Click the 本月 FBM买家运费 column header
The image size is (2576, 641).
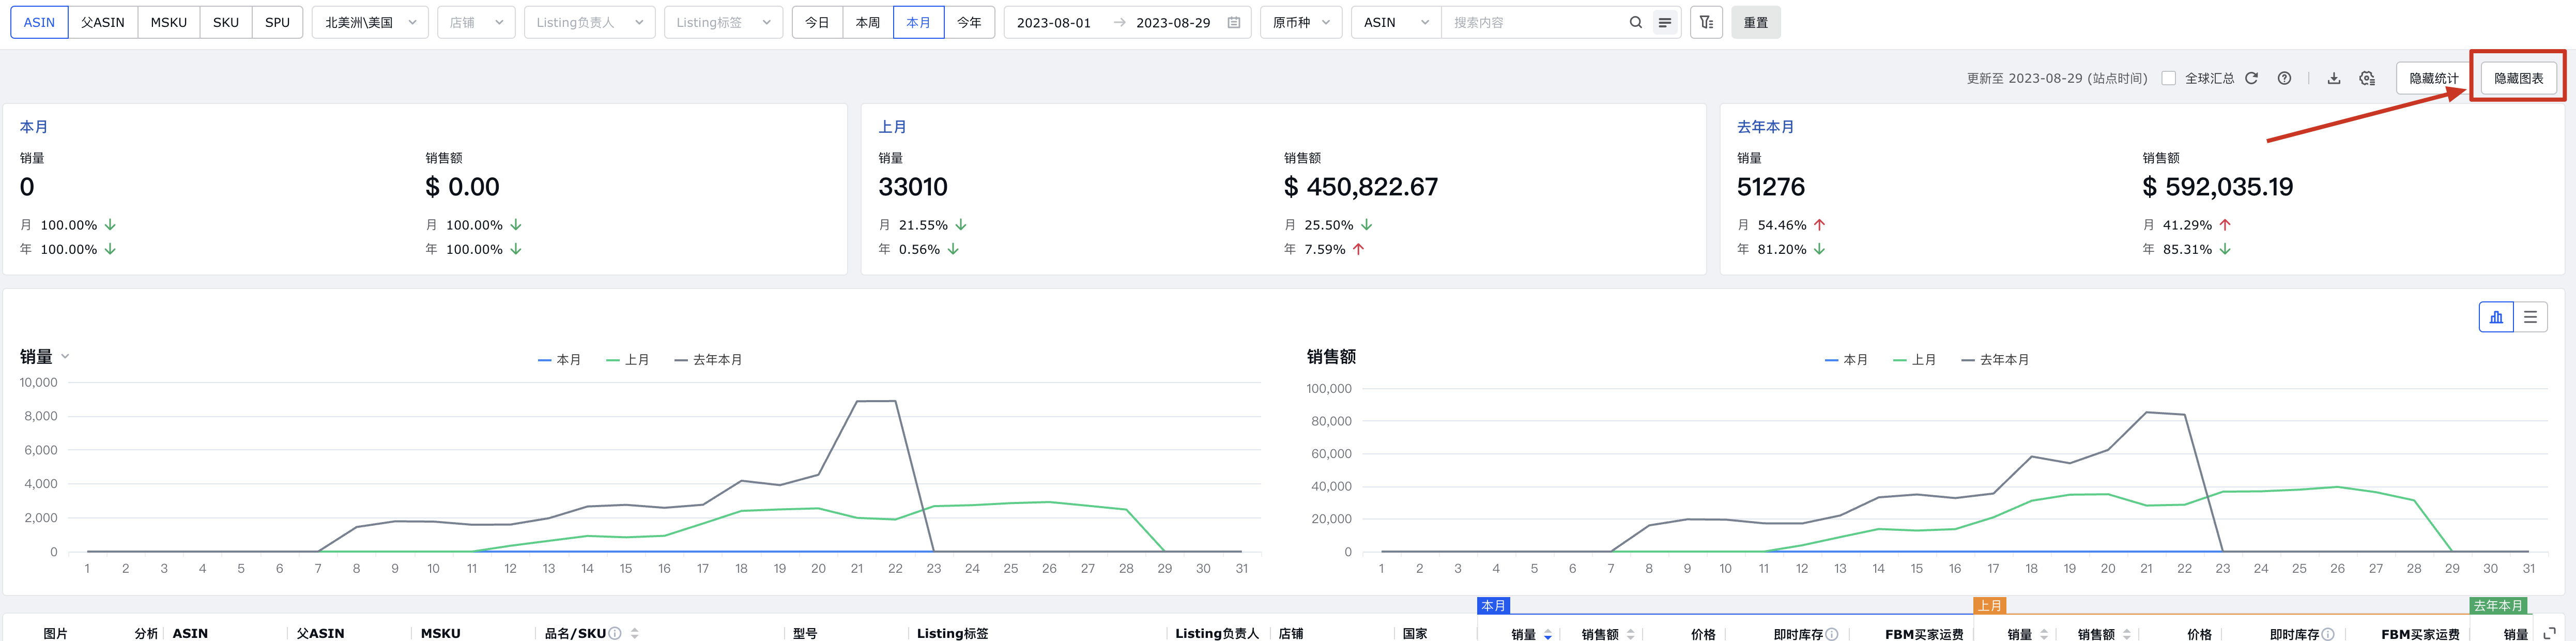coord(1924,634)
